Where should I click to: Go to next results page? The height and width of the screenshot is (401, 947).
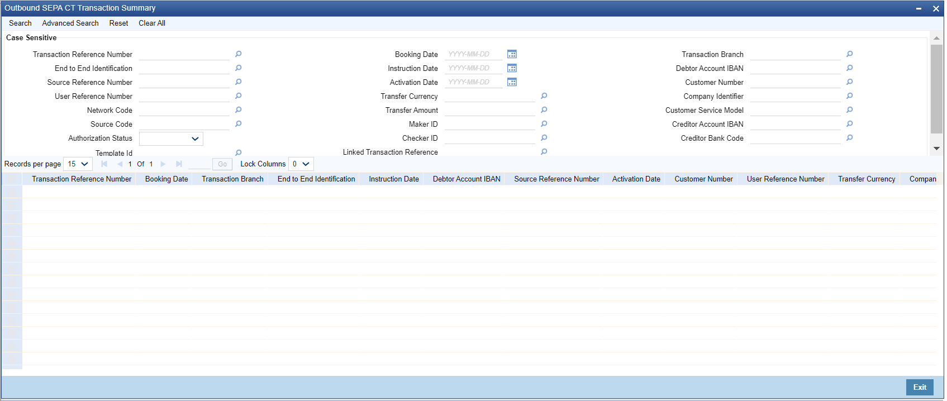click(163, 164)
